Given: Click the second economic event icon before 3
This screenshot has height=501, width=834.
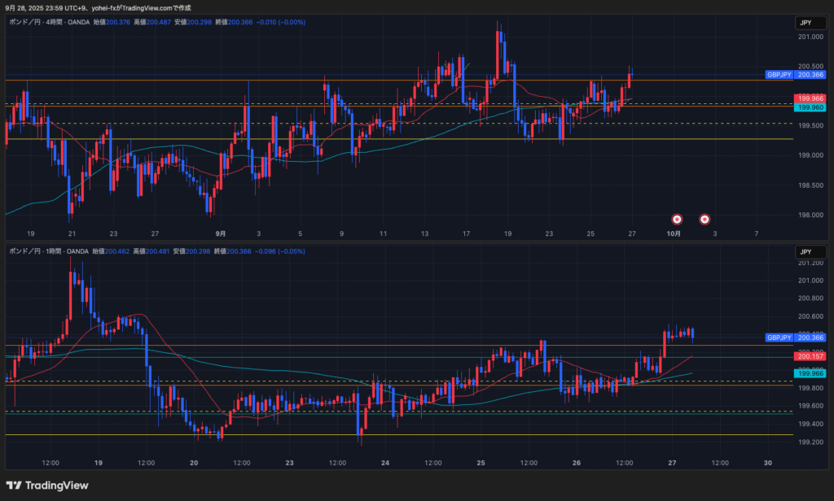Looking at the screenshot, I should pyautogui.click(x=705, y=219).
